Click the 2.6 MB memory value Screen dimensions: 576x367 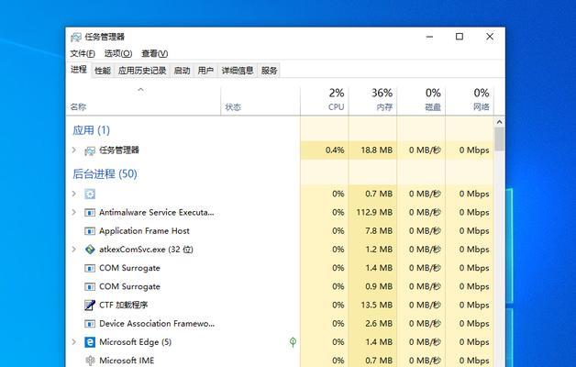click(x=379, y=324)
